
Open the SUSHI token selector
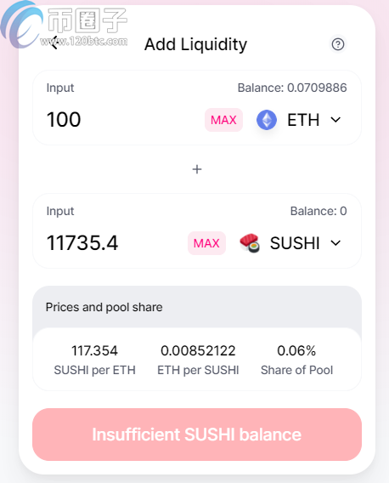click(290, 243)
